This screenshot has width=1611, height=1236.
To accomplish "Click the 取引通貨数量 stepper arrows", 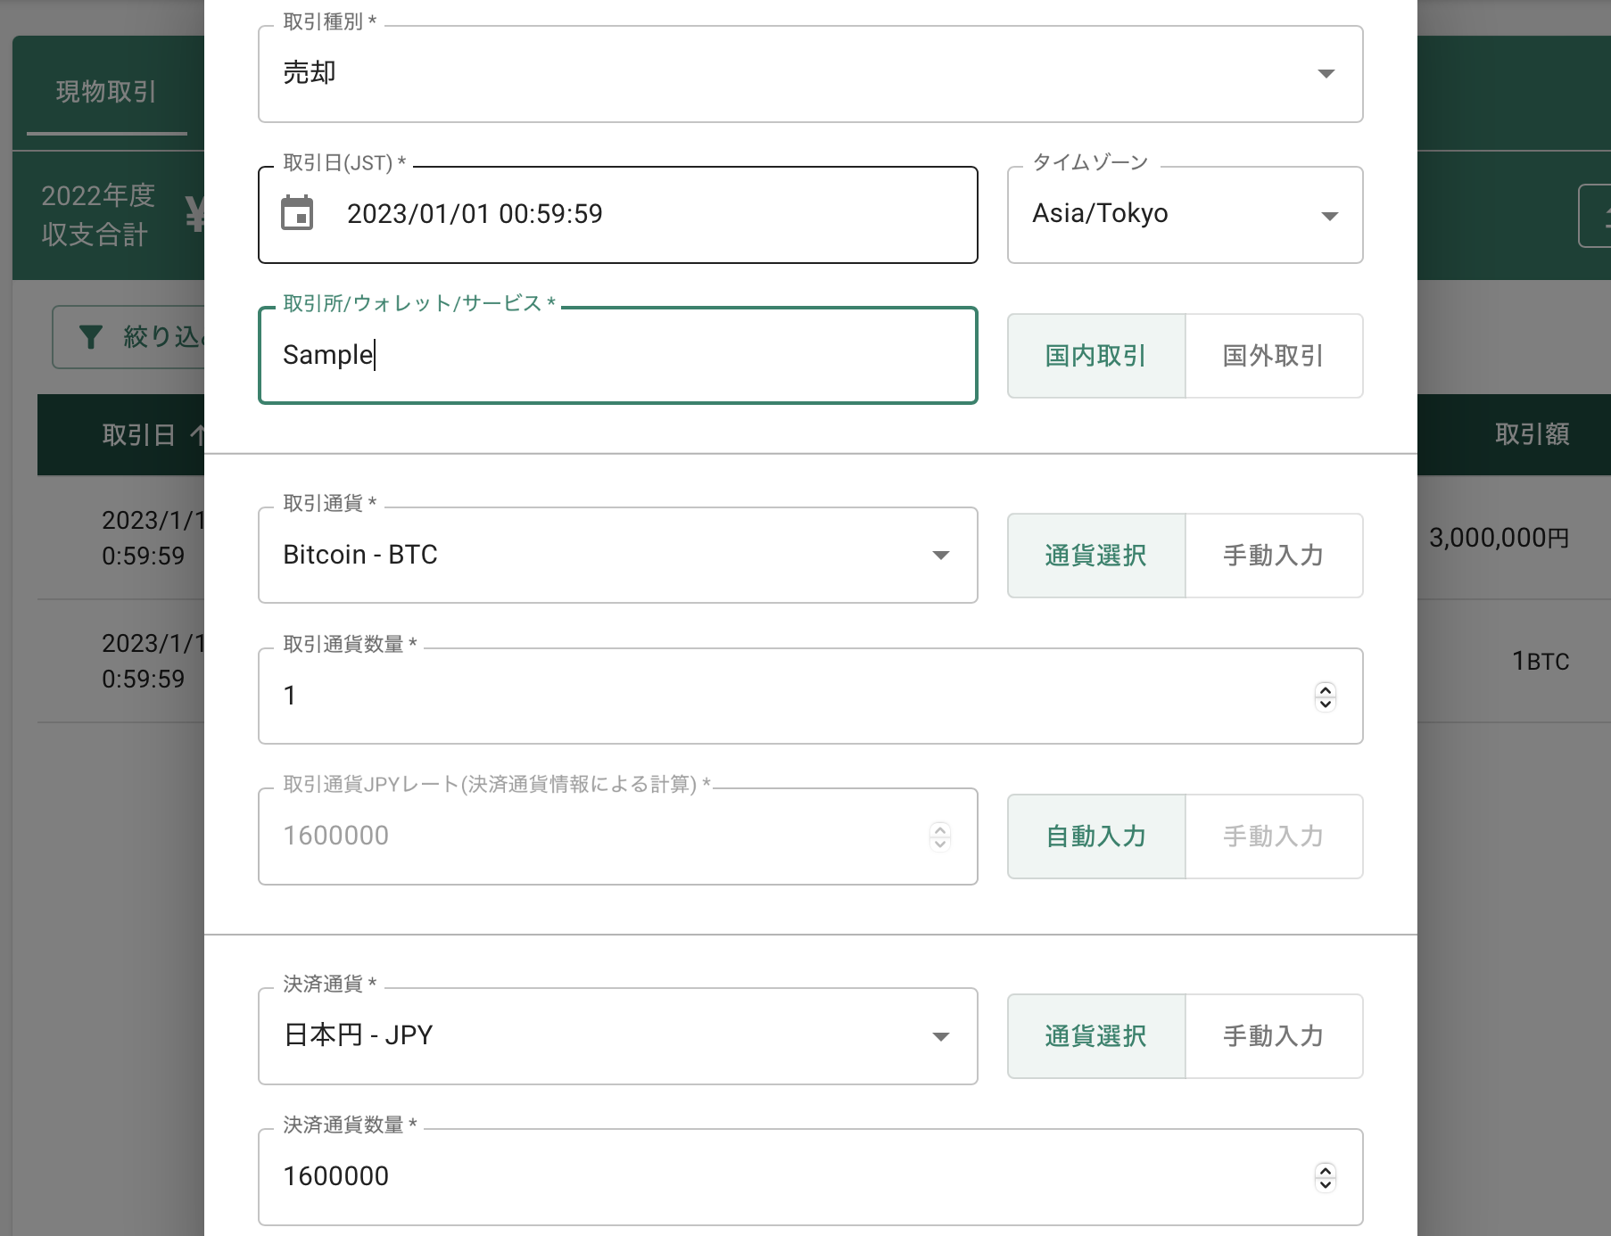I will pos(1326,696).
